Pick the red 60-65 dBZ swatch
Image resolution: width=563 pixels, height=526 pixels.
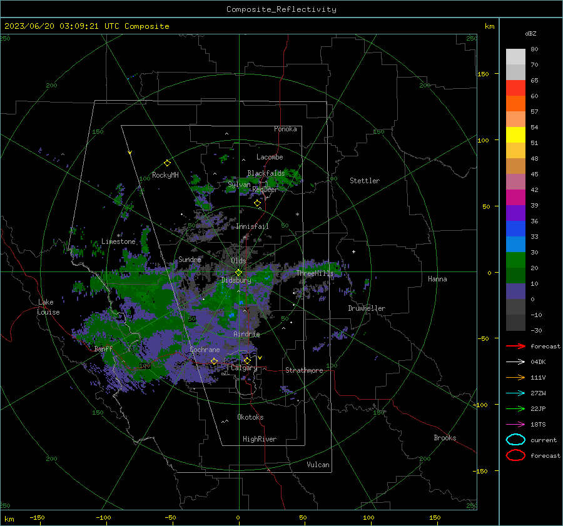click(515, 88)
